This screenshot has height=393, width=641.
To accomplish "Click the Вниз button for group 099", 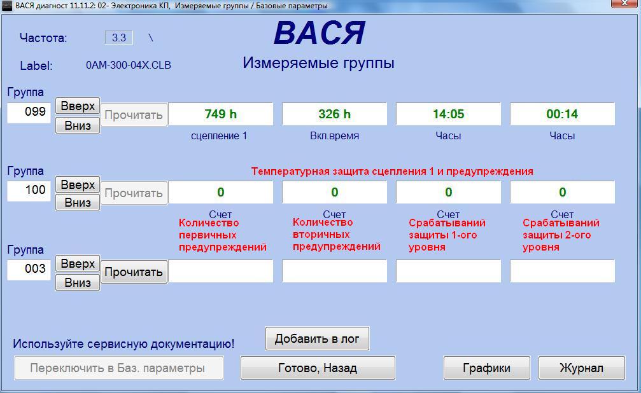I will pyautogui.click(x=78, y=125).
